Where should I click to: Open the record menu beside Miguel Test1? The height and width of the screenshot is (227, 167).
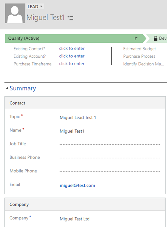[x=70, y=18]
